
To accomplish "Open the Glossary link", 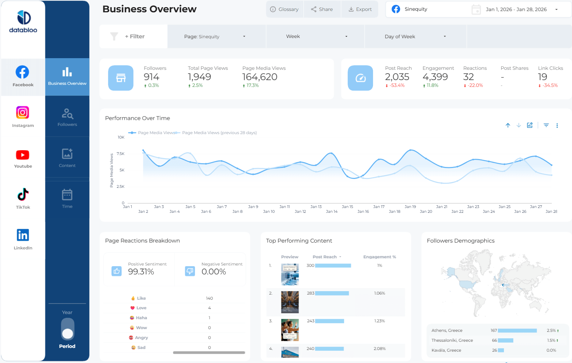I will (284, 9).
